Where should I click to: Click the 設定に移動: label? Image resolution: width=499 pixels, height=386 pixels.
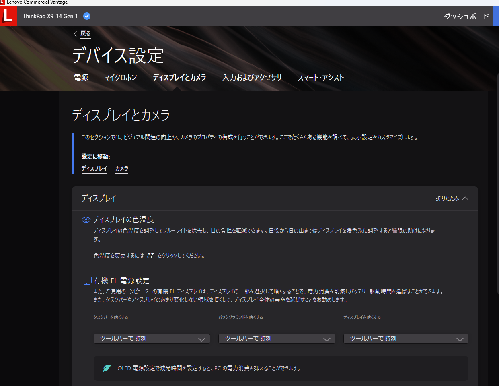click(96, 157)
